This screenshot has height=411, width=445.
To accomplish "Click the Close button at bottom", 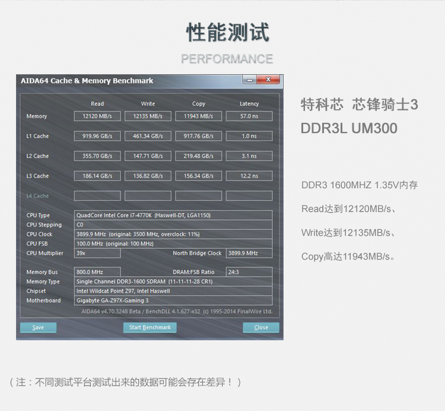I will pos(261,327).
